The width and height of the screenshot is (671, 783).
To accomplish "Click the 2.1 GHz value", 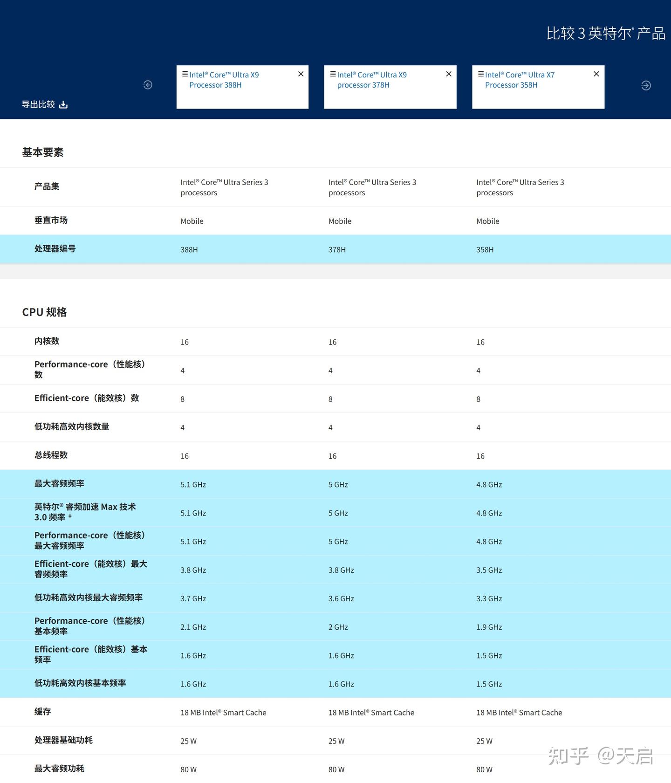I will [193, 627].
